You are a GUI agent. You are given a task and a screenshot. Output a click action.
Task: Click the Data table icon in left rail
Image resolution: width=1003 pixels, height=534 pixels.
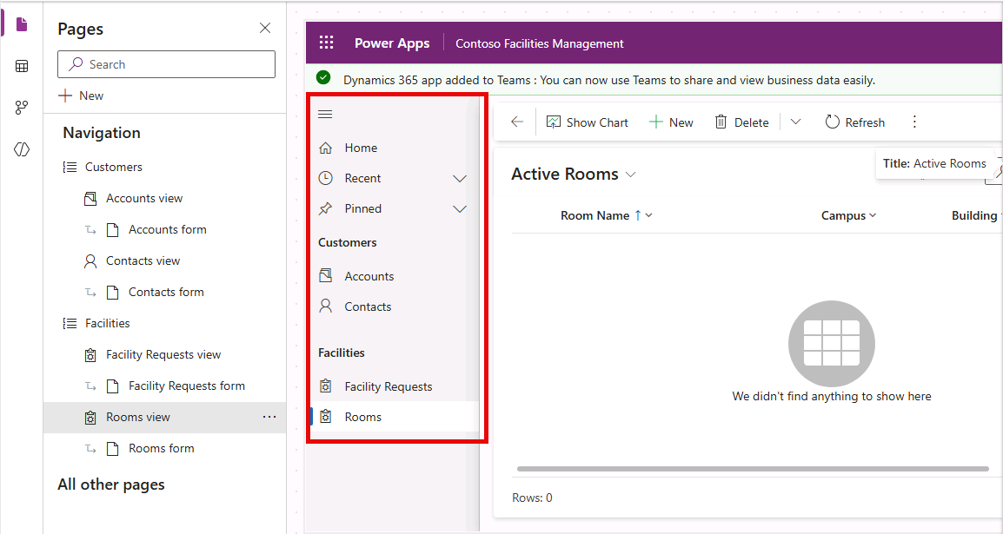pyautogui.click(x=22, y=66)
